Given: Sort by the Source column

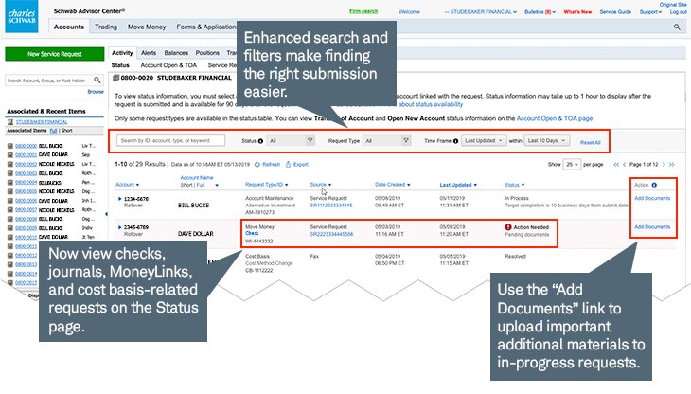Looking at the screenshot, I should 320,185.
